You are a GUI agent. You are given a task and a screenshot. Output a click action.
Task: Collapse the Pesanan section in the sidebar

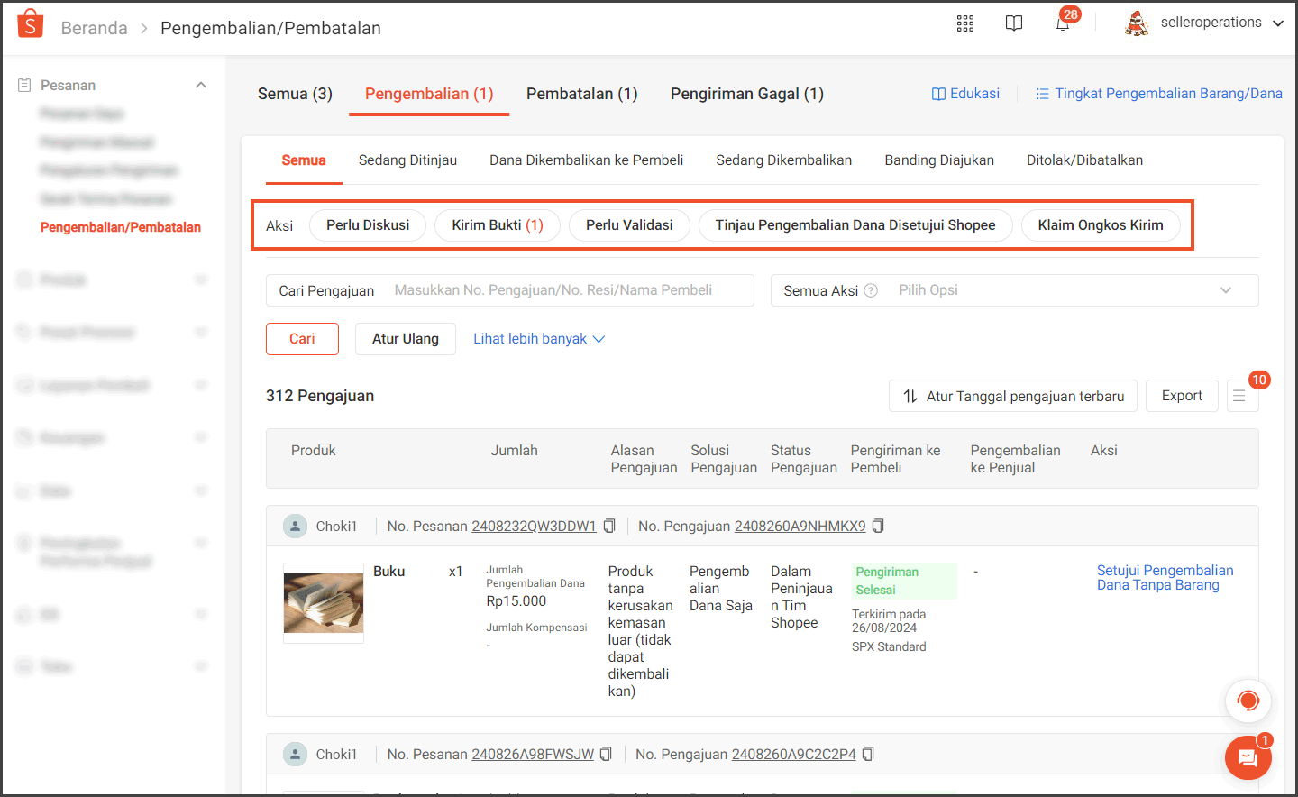click(x=200, y=83)
